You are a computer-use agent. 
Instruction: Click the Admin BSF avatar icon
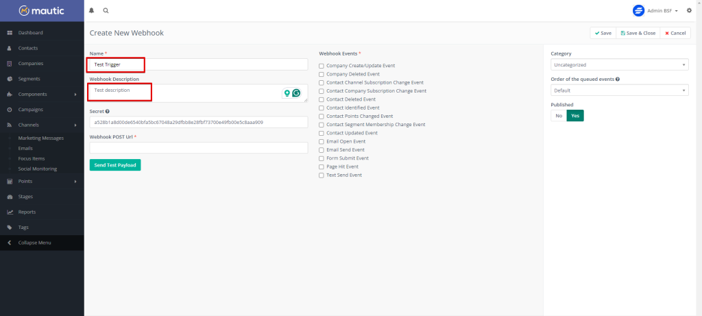(x=639, y=11)
